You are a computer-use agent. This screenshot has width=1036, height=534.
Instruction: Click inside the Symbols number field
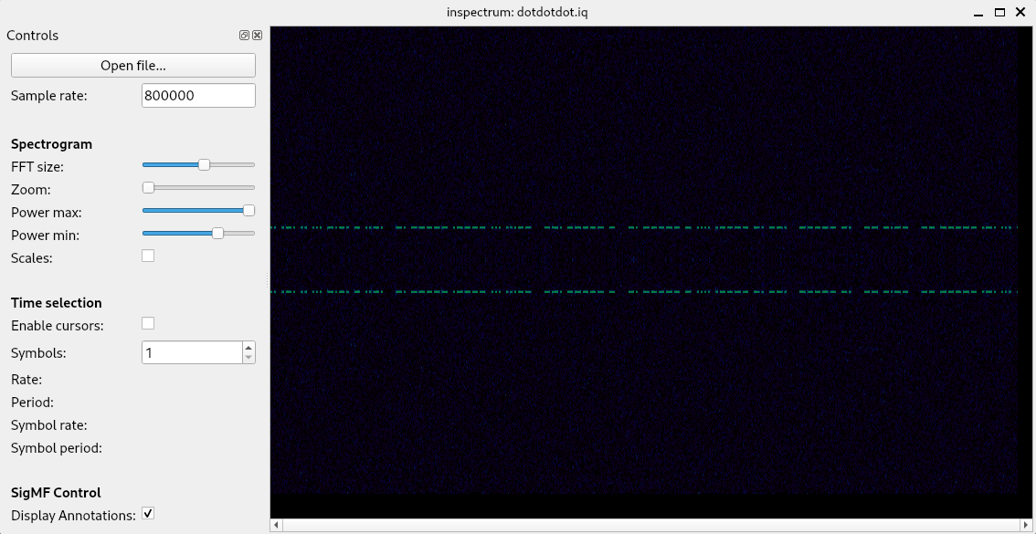click(x=192, y=352)
